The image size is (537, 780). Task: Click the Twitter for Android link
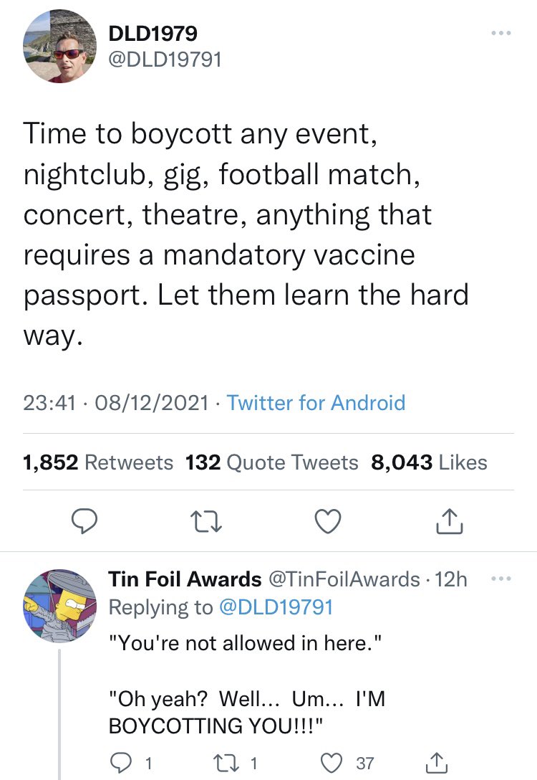316,402
